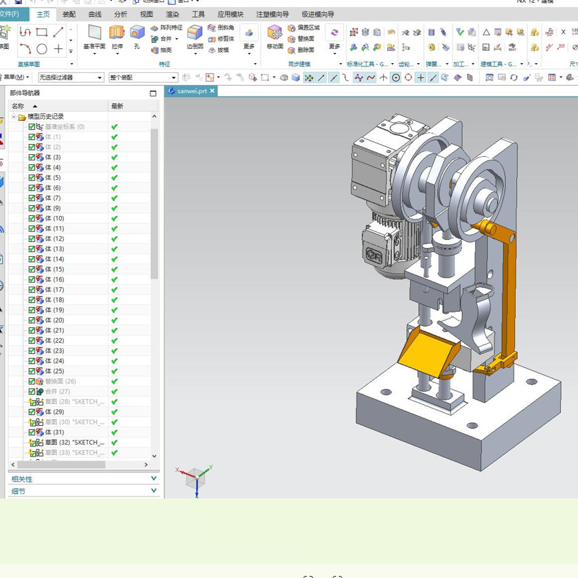Toggle checkbox for 基准坐标系 (0)

tap(32, 127)
